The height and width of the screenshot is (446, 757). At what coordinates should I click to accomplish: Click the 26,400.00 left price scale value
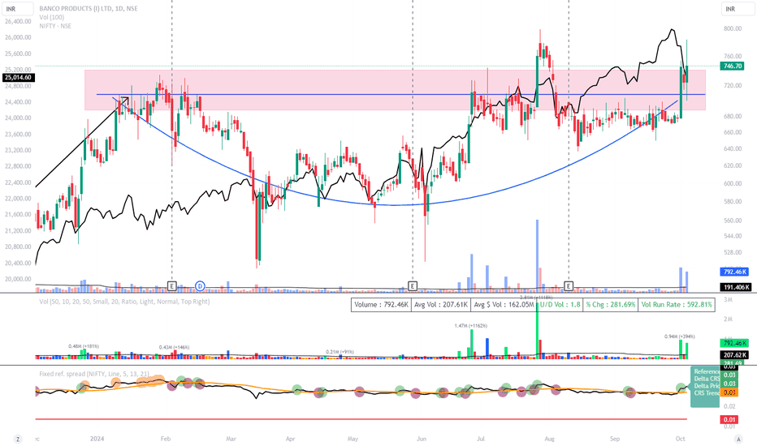coord(18,21)
